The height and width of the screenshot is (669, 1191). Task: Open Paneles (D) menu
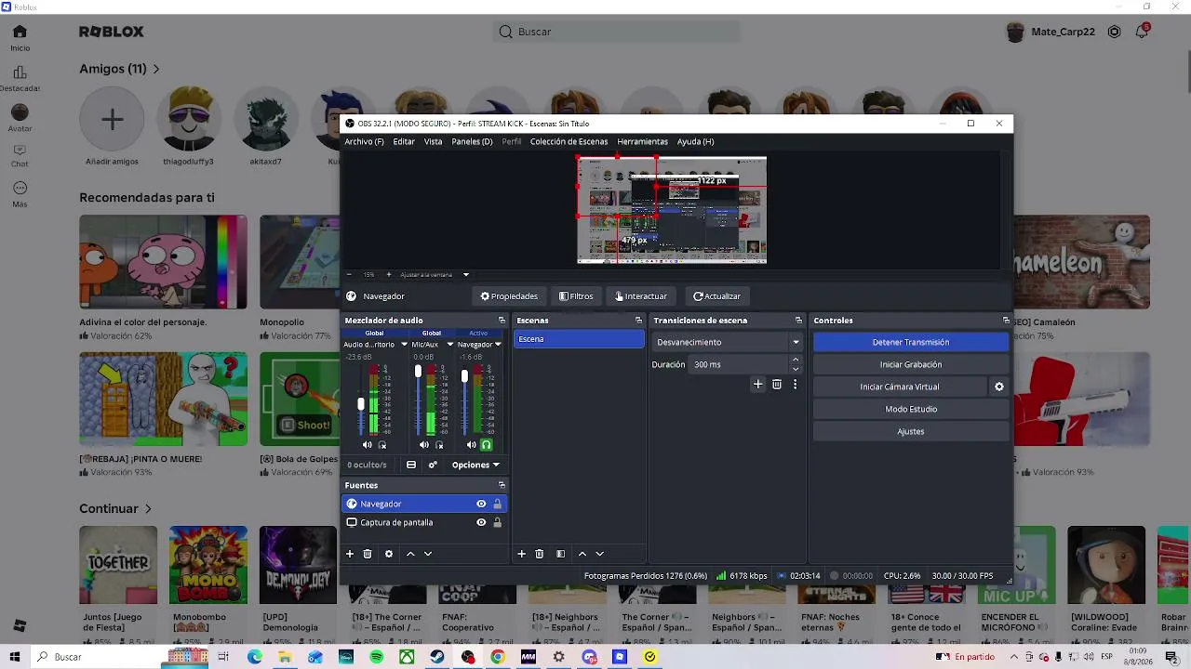coord(472,141)
